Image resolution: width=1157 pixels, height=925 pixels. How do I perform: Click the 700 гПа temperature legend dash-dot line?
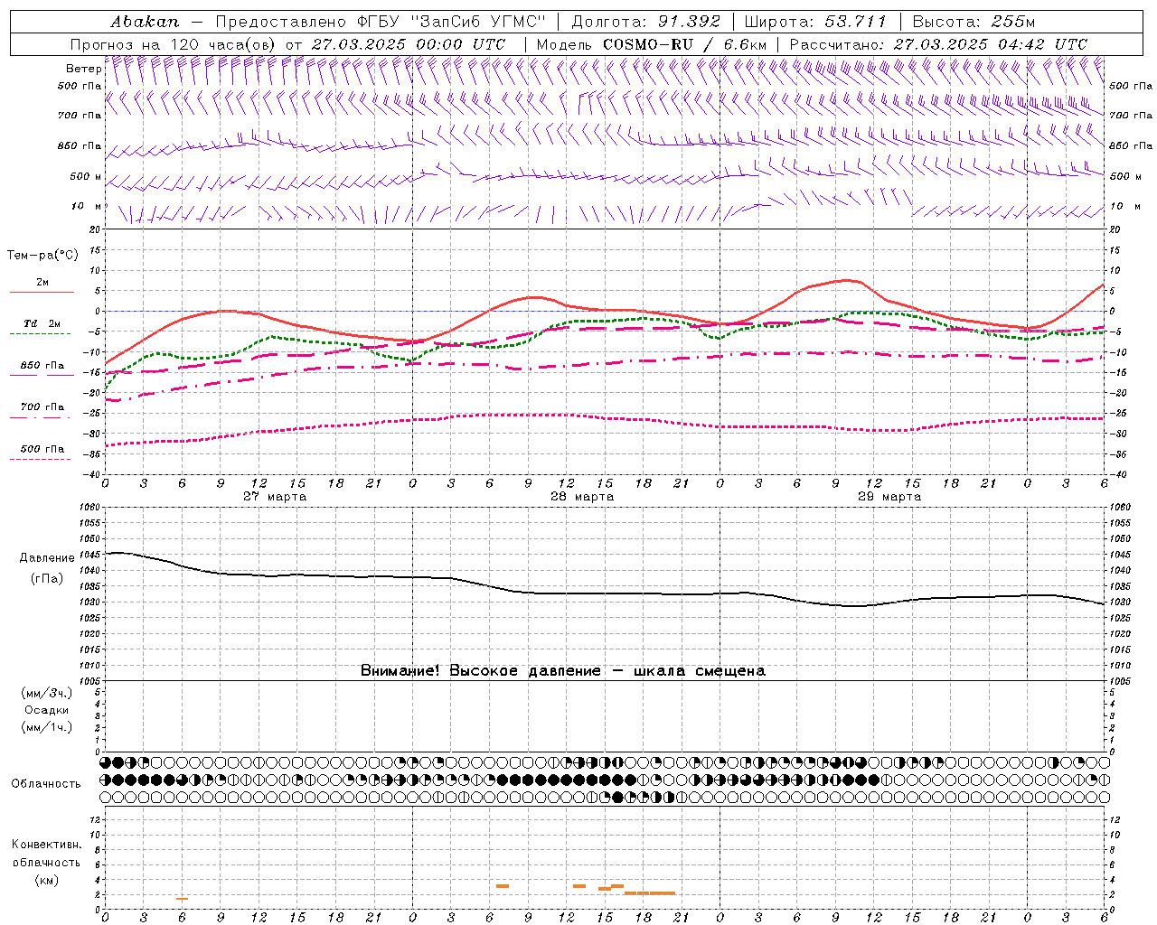42,417
